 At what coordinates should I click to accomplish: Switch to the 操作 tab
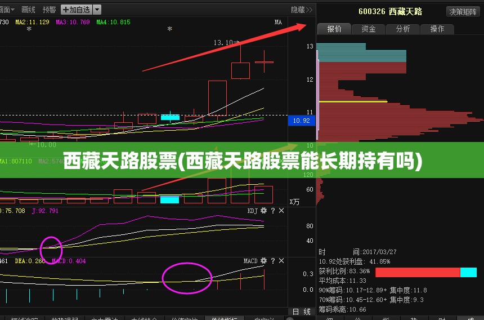(437, 29)
